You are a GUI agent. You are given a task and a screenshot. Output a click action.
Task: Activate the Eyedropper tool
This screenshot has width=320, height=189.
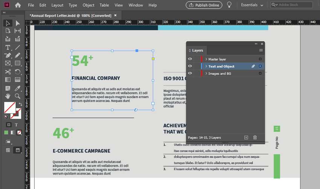click(x=18, y=88)
